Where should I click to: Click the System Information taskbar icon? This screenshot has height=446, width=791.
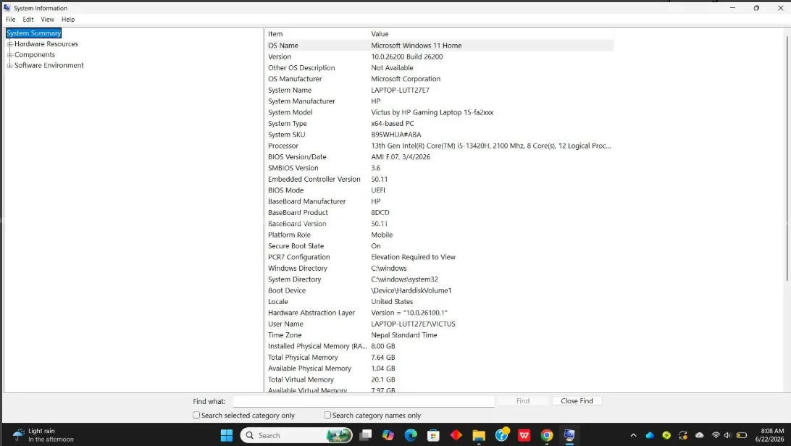coord(569,435)
